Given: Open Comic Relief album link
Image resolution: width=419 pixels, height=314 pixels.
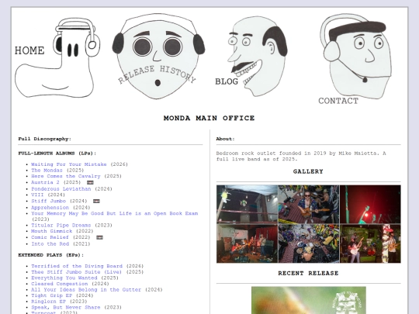Looking at the screenshot, I should coord(50,237).
